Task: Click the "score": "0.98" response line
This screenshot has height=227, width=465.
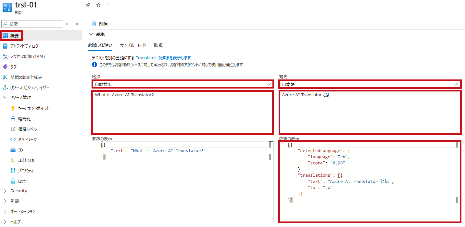Action: [326, 163]
